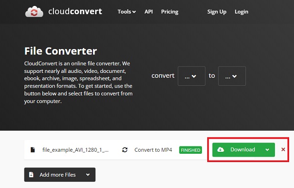
Task: Expand the Download button options arrow
Action: pyautogui.click(x=268, y=150)
